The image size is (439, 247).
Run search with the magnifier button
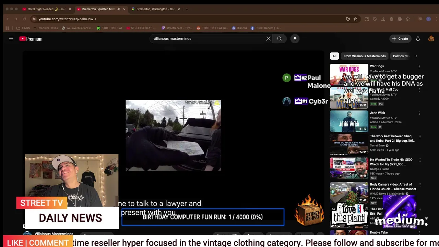(x=279, y=39)
